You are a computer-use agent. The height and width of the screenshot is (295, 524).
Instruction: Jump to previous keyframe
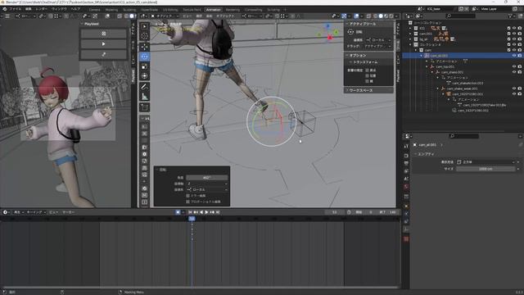coord(196,212)
